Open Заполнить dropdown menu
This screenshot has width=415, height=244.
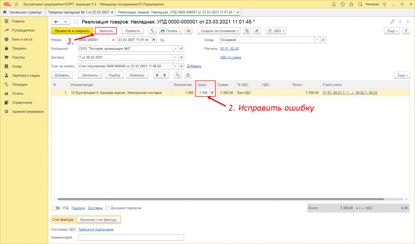[x=90, y=75]
